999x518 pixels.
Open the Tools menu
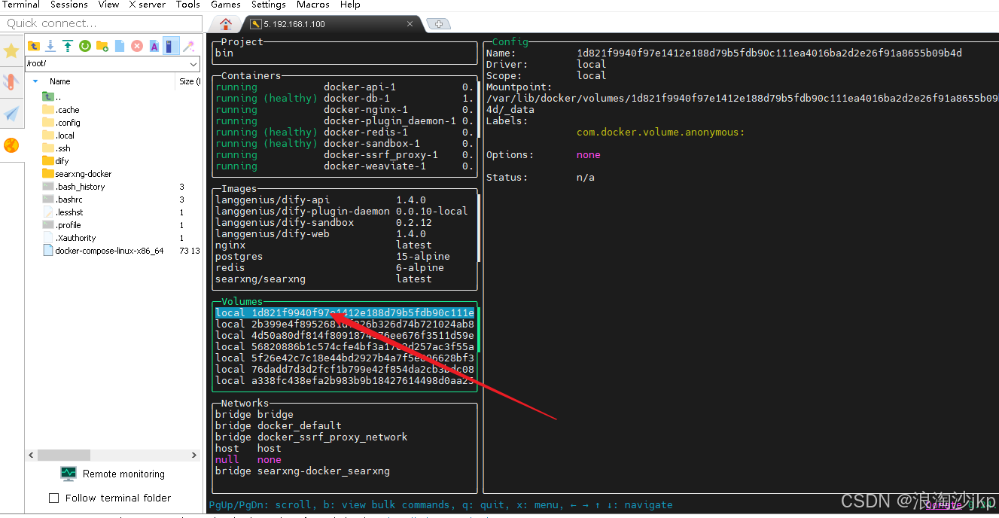coord(188,5)
